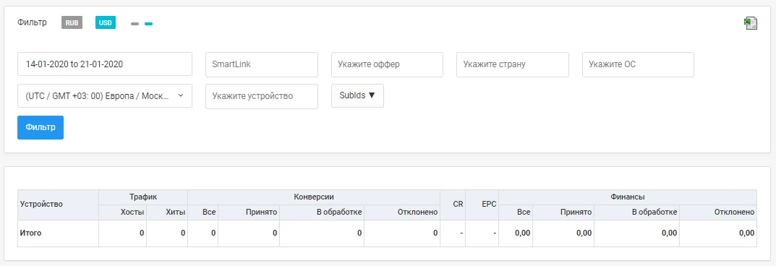Select the gray dash indicator
776x266 pixels.
point(135,23)
